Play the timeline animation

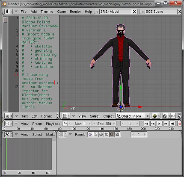pos(159,124)
